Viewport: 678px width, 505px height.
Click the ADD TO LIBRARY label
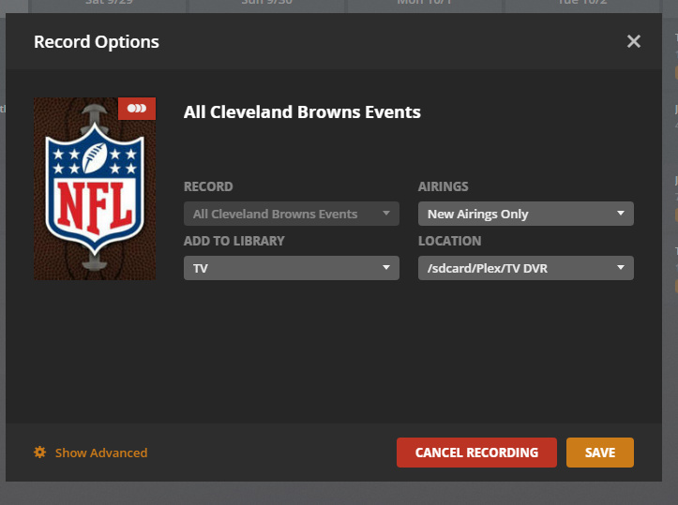pos(234,241)
